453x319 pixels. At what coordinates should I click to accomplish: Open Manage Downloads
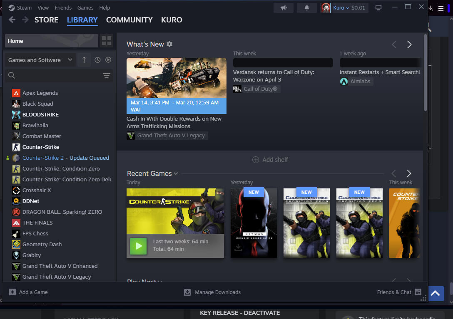tap(212, 292)
